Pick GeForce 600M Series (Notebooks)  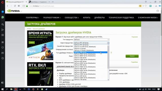tap(91, 63)
